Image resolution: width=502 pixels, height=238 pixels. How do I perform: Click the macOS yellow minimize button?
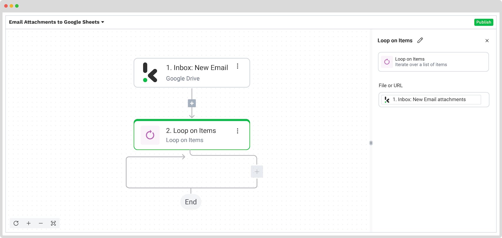click(11, 6)
